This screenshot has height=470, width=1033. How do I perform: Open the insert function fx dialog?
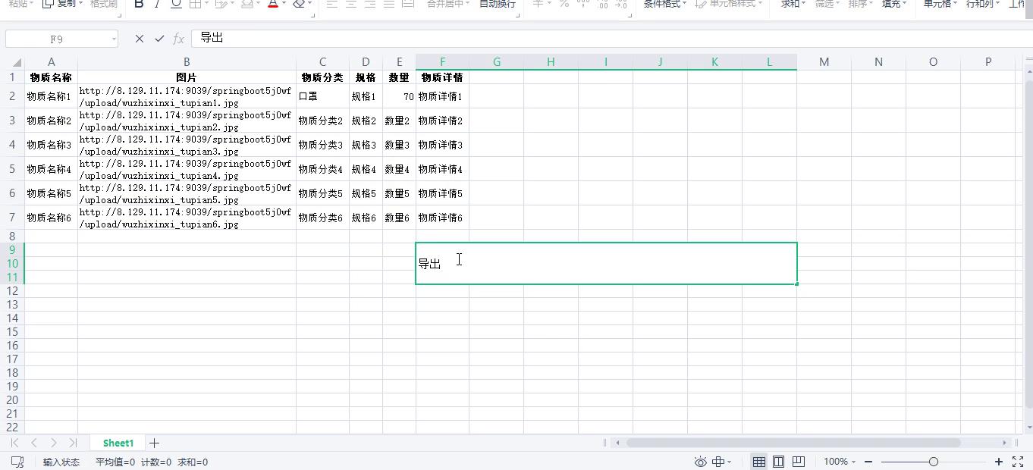pos(179,39)
